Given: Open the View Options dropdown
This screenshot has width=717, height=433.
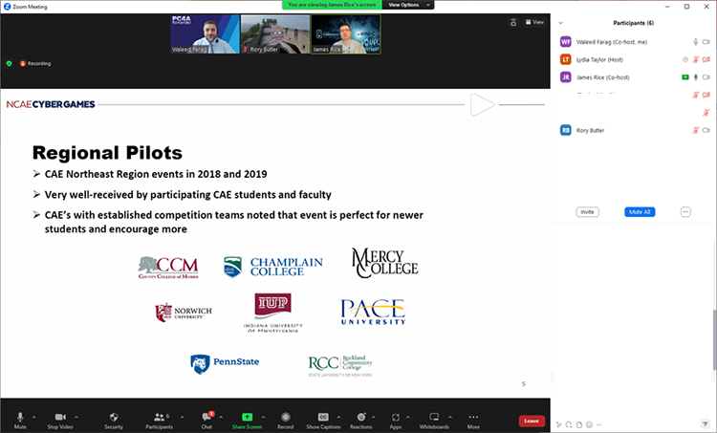Looking at the screenshot, I should [x=408, y=5].
